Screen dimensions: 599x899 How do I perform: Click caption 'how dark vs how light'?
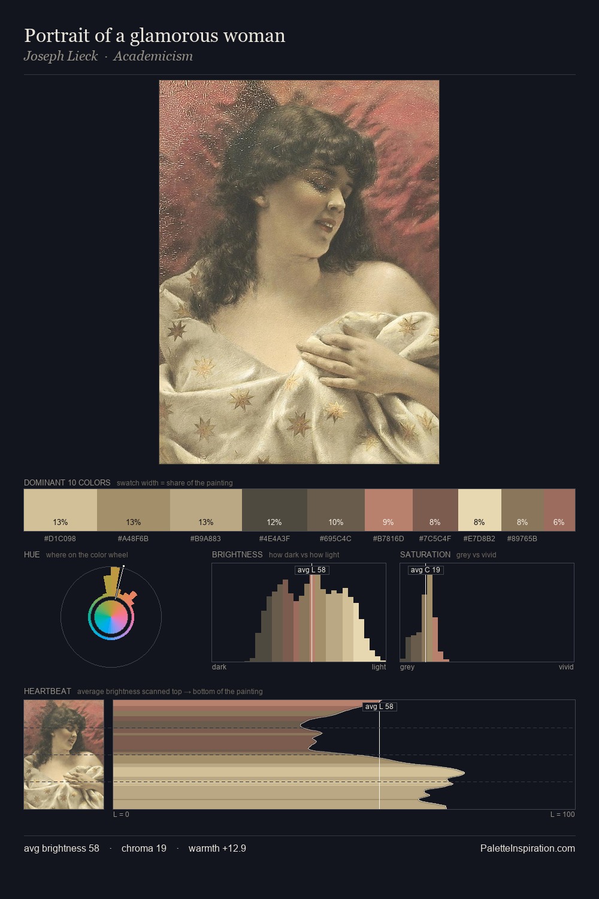(304, 555)
